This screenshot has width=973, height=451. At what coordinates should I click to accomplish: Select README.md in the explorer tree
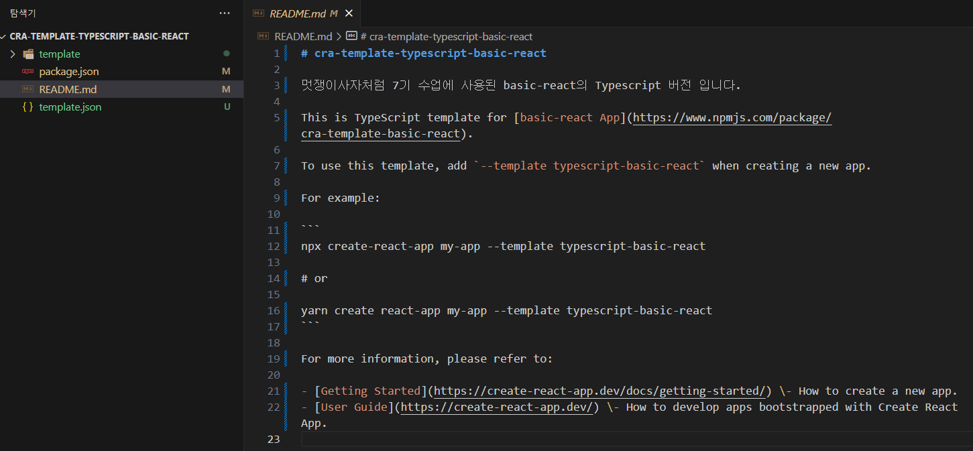pos(121,89)
